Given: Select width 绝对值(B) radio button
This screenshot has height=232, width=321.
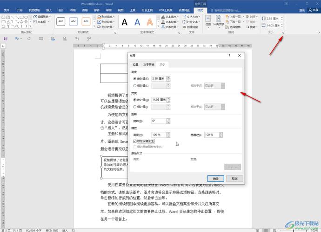Looking at the screenshot, I should tap(134, 100).
